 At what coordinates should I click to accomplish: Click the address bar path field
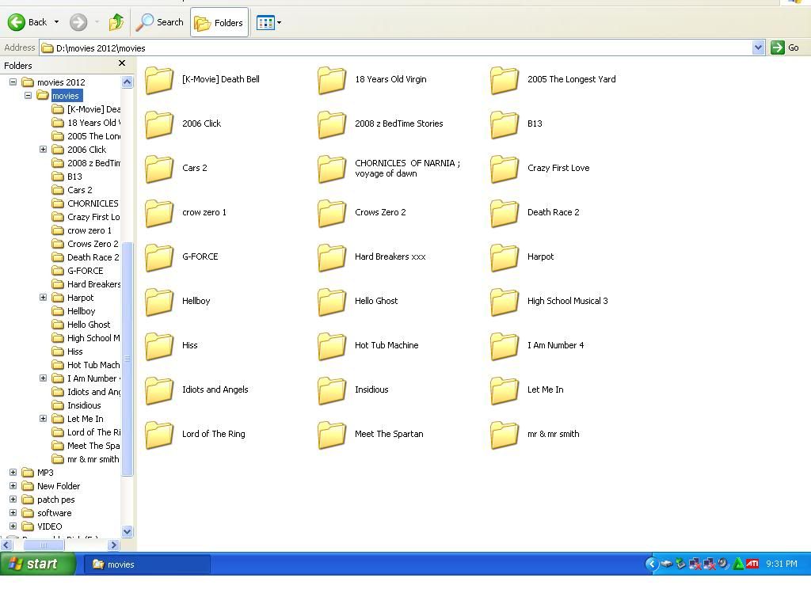click(x=396, y=48)
